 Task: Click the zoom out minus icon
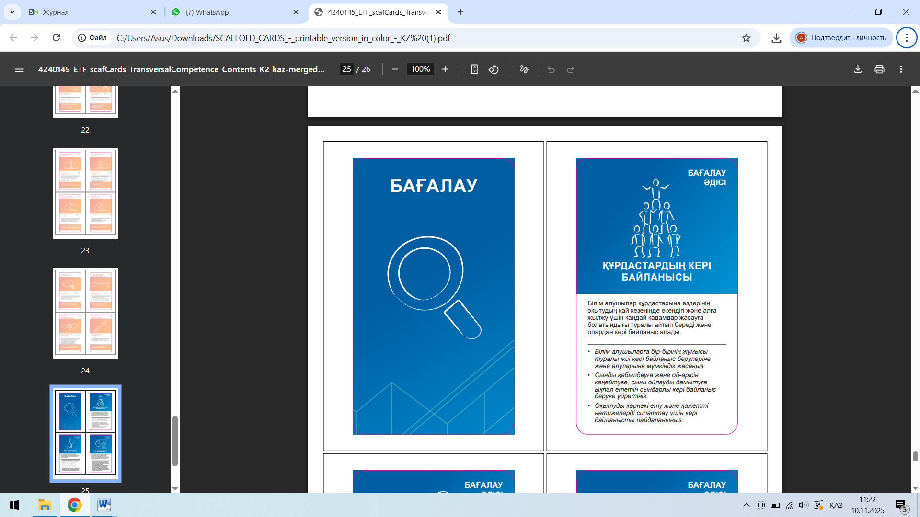point(395,69)
